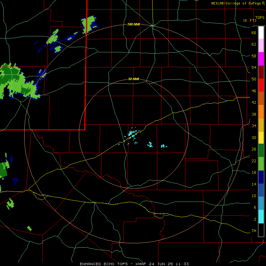The width and height of the screenshot is (266, 266).
Task: Click the white color band near 66
Action: point(261,33)
